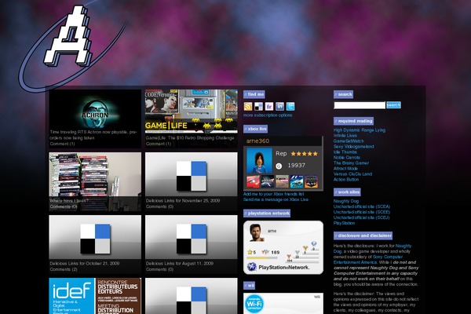Open the Infinite Lives link
The height and width of the screenshot is (314, 471).
345,136
